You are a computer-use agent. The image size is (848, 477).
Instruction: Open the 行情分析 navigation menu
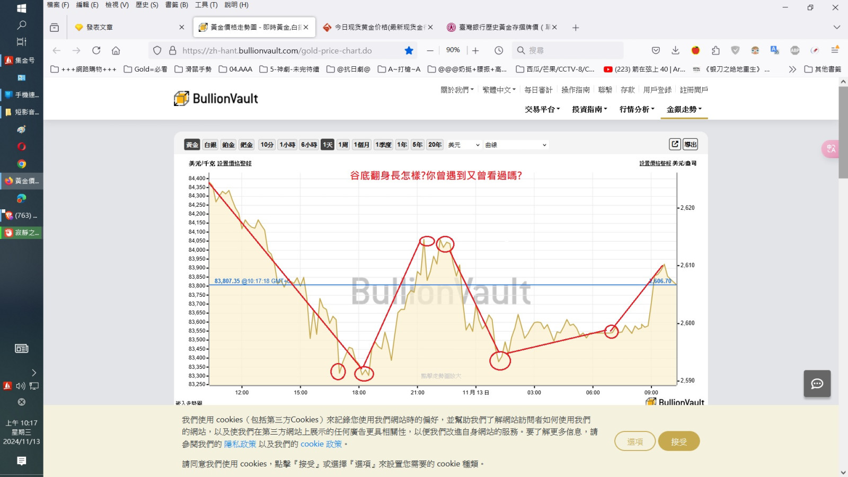(x=637, y=109)
